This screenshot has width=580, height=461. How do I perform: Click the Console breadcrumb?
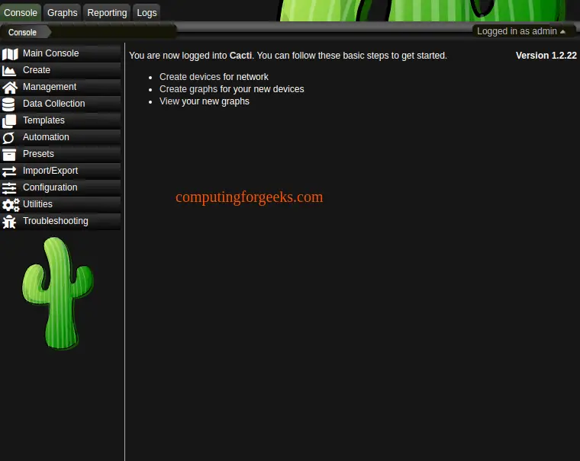click(23, 33)
